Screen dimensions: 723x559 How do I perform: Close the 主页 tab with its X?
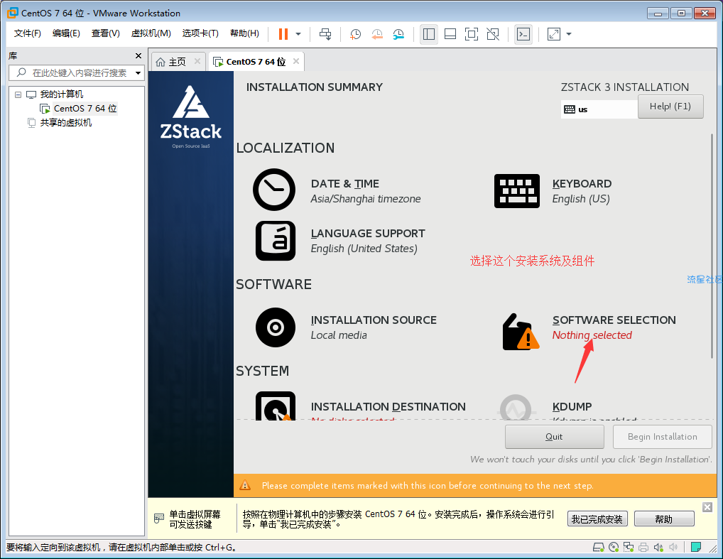pyautogui.click(x=197, y=61)
